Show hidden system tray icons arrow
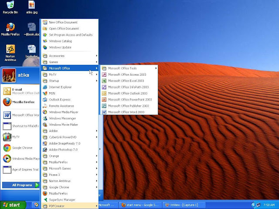 (x=253, y=205)
